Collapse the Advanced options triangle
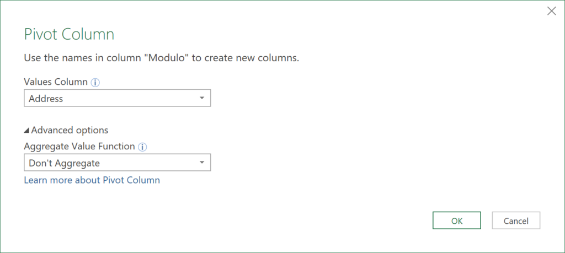 click(x=27, y=131)
